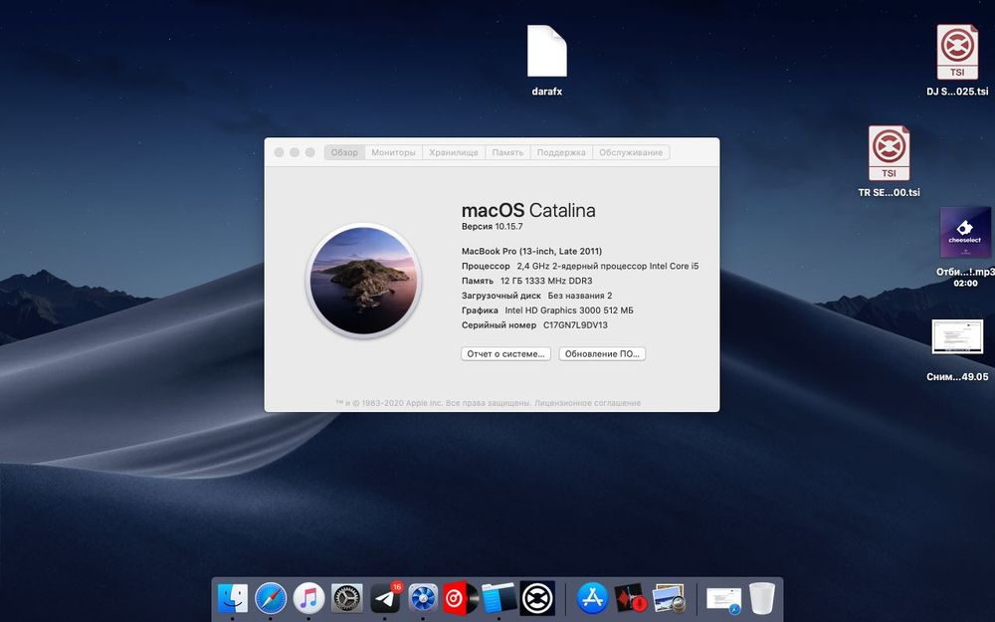Open the Trash in the dock
The image size is (995, 622).
click(761, 598)
